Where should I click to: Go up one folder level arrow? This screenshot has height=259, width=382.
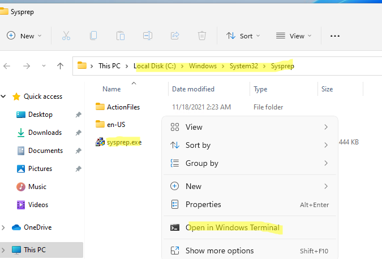(60, 66)
